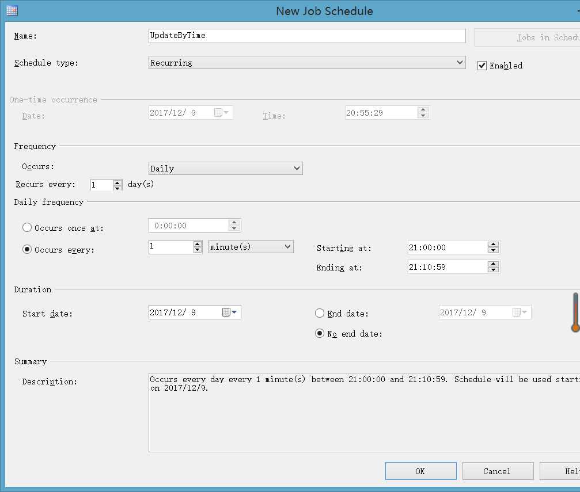
Task: Increase the Recurs every day count
Action: coord(117,182)
